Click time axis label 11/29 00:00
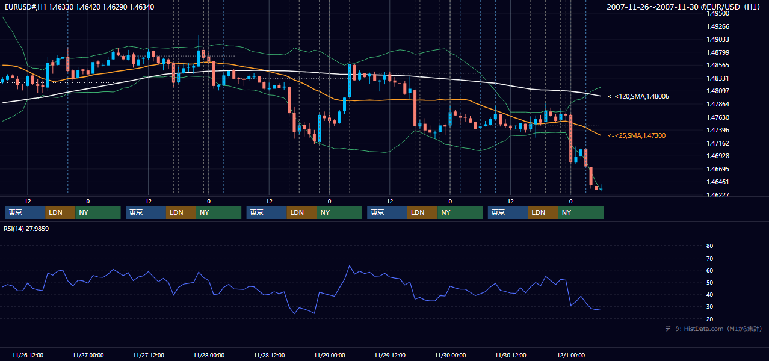This screenshot has height=361, width=769. (330, 355)
